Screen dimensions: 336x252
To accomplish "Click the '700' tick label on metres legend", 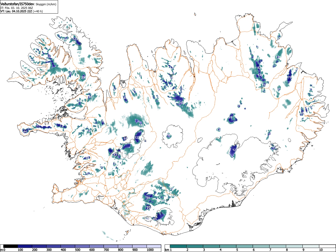I will point(106,250).
